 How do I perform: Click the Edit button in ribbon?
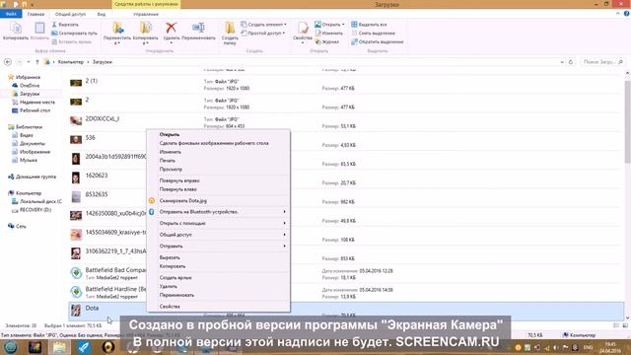pos(328,33)
